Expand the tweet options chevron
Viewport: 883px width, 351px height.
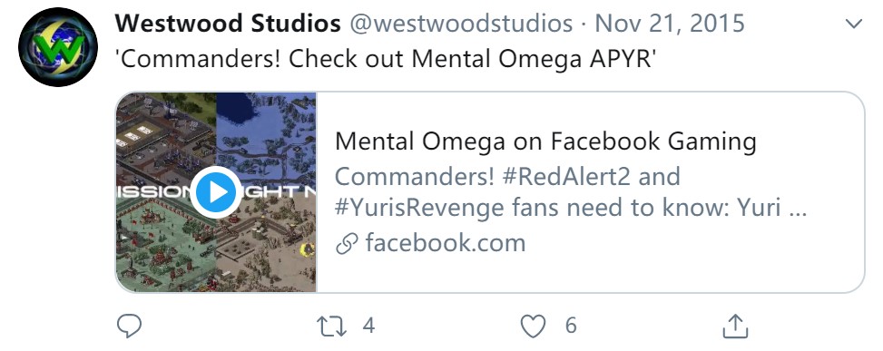coord(854,24)
